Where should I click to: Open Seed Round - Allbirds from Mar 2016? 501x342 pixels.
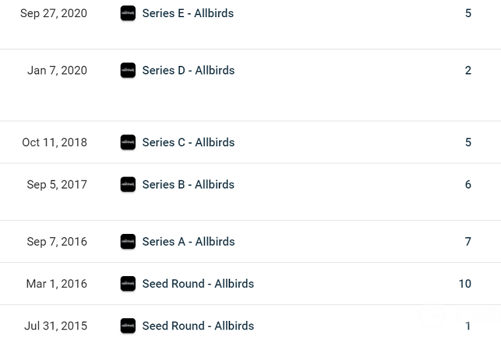[x=198, y=283]
